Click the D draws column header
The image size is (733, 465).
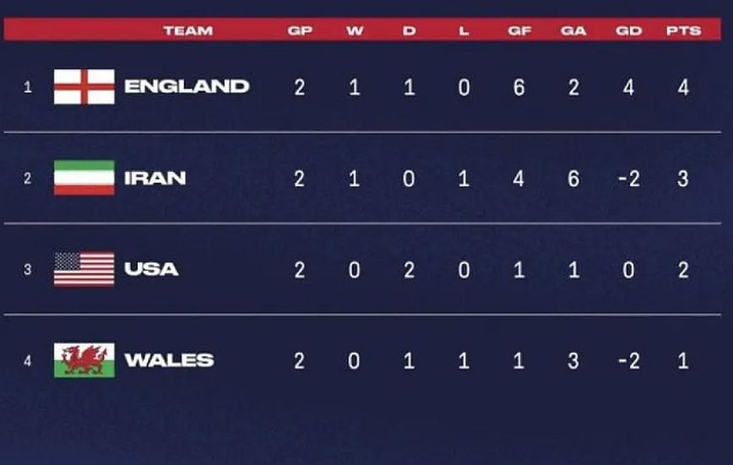409,31
